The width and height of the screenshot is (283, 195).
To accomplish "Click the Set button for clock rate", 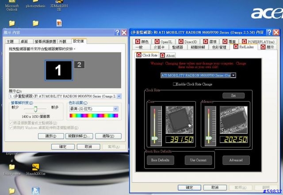I will tap(233, 96).
